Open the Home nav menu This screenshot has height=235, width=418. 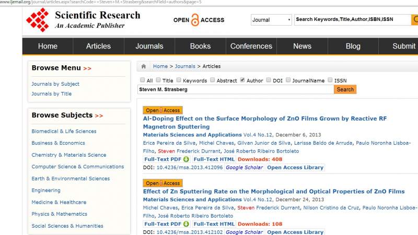click(x=48, y=46)
